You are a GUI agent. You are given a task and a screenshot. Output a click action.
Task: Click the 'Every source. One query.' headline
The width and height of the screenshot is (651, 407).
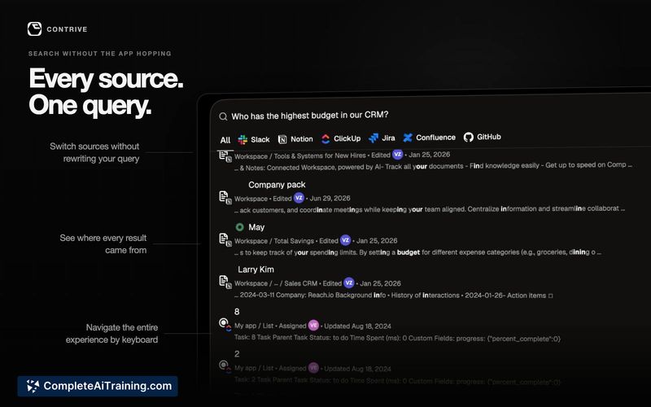[106, 91]
